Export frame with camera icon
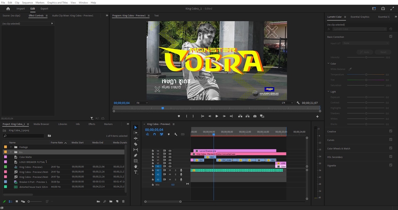This screenshot has width=398, height=210. pos(255,116)
